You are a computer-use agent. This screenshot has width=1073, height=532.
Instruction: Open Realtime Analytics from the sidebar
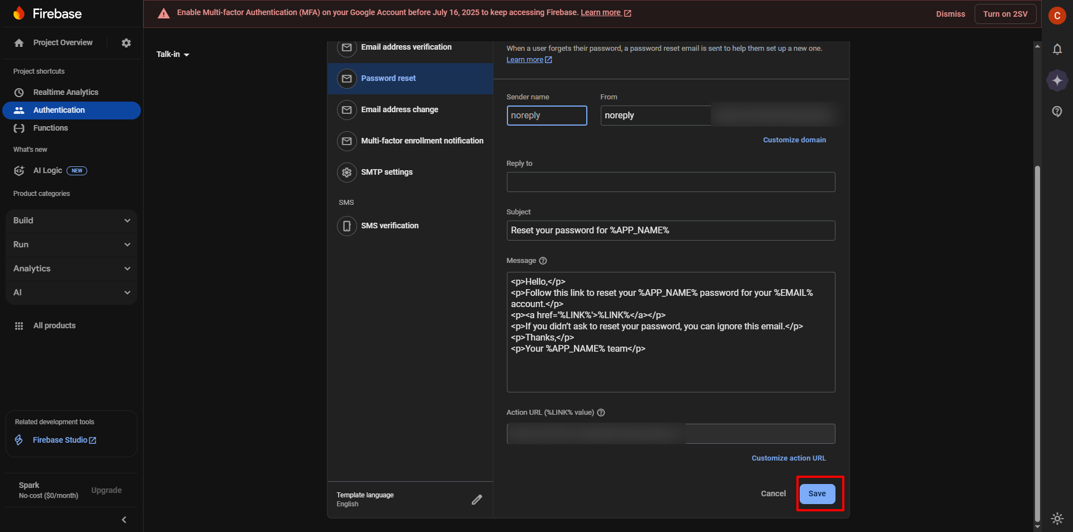click(x=66, y=92)
